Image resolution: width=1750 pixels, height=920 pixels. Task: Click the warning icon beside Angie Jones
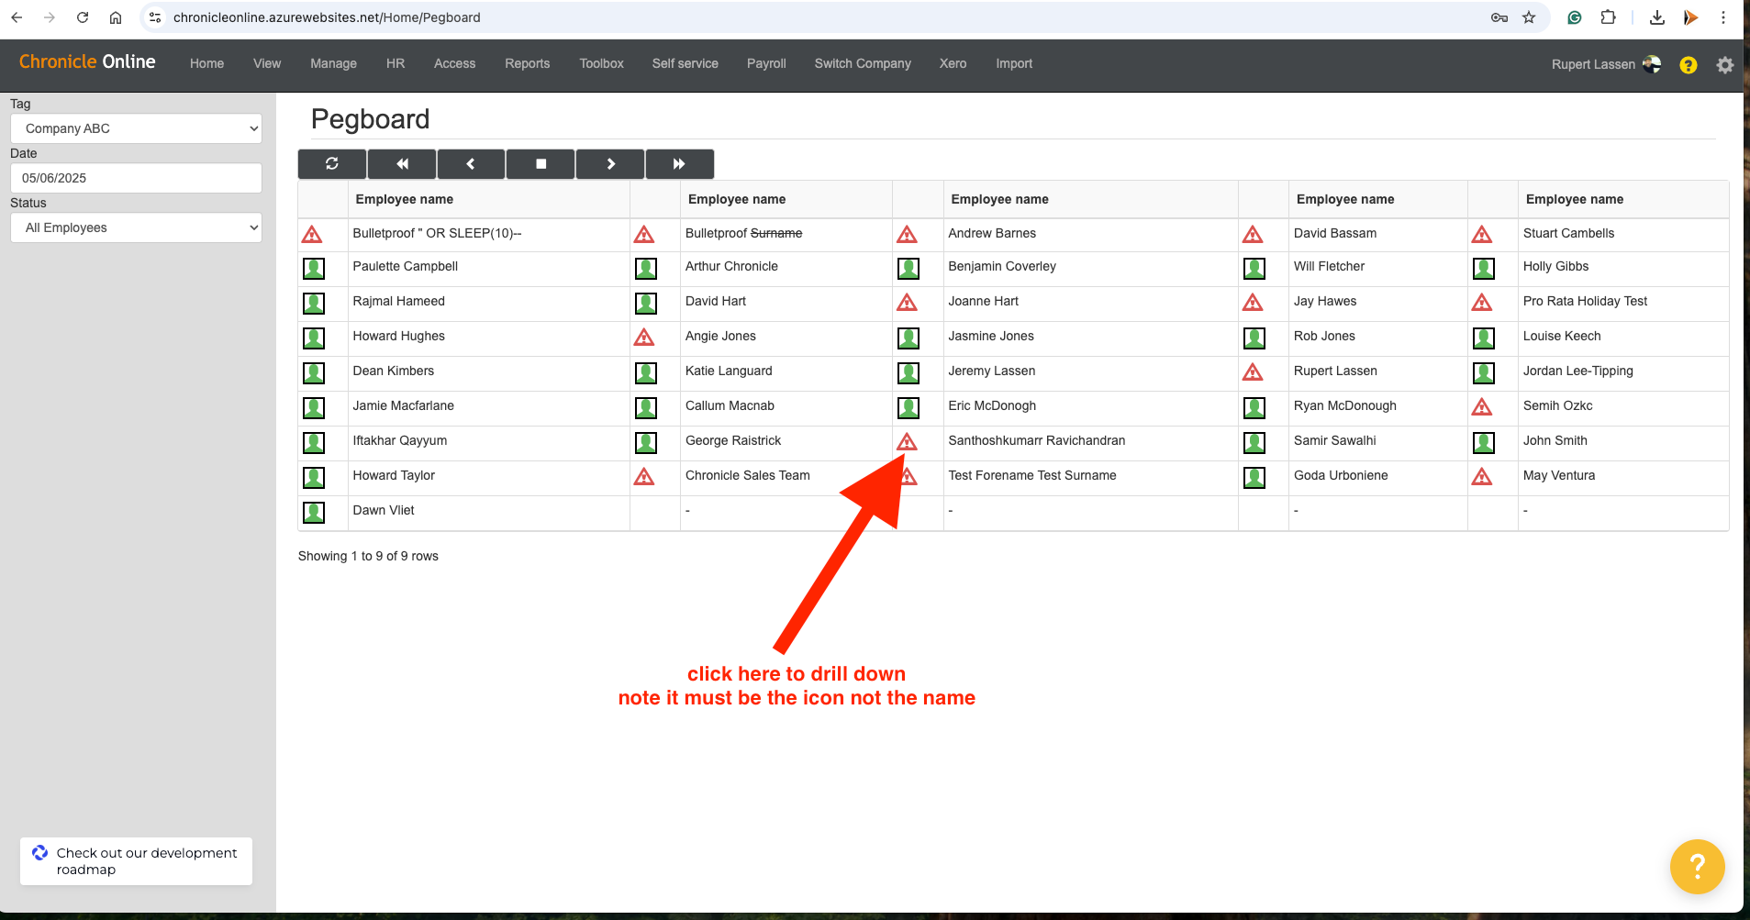[x=644, y=338]
